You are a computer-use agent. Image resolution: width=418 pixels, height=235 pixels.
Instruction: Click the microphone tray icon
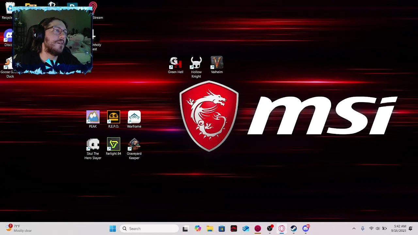(362, 229)
